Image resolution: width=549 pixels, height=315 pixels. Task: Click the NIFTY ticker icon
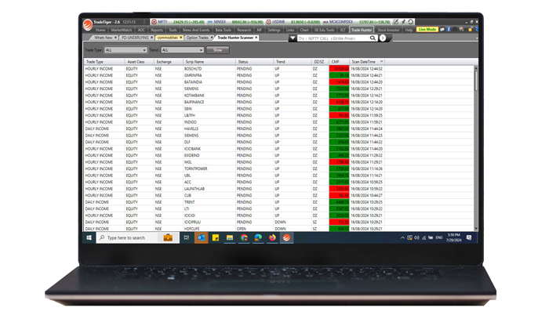(154, 22)
